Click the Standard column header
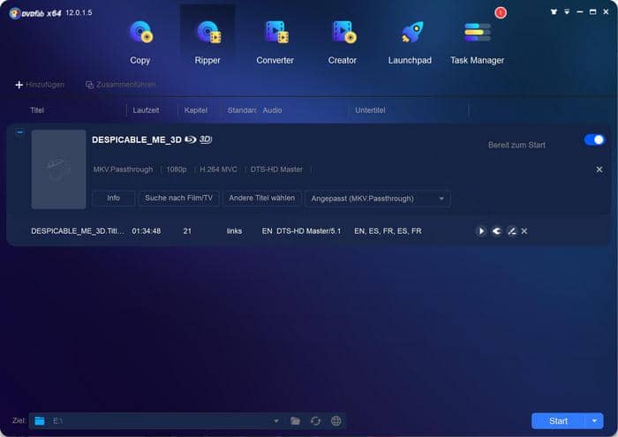Viewport: 618px width, 437px height. tap(242, 110)
